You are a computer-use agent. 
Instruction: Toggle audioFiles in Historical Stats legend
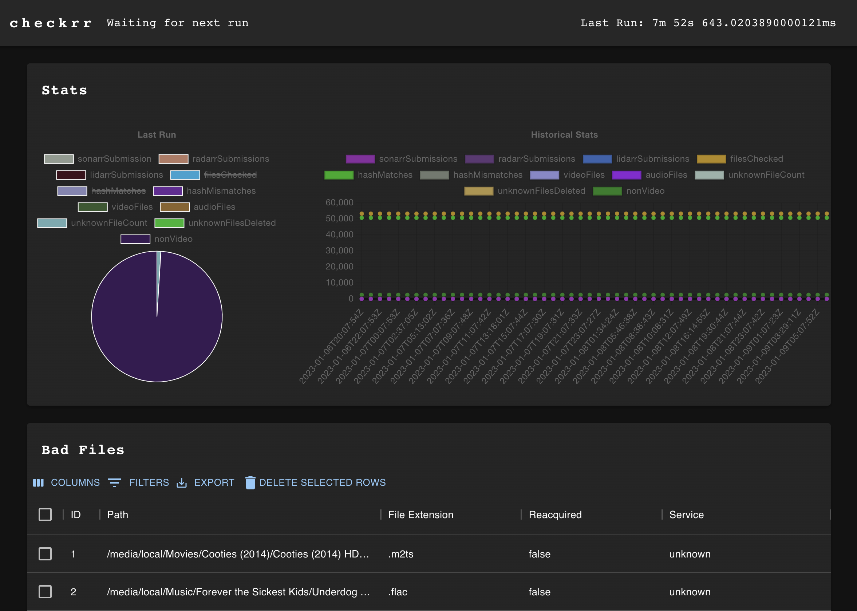coord(650,175)
